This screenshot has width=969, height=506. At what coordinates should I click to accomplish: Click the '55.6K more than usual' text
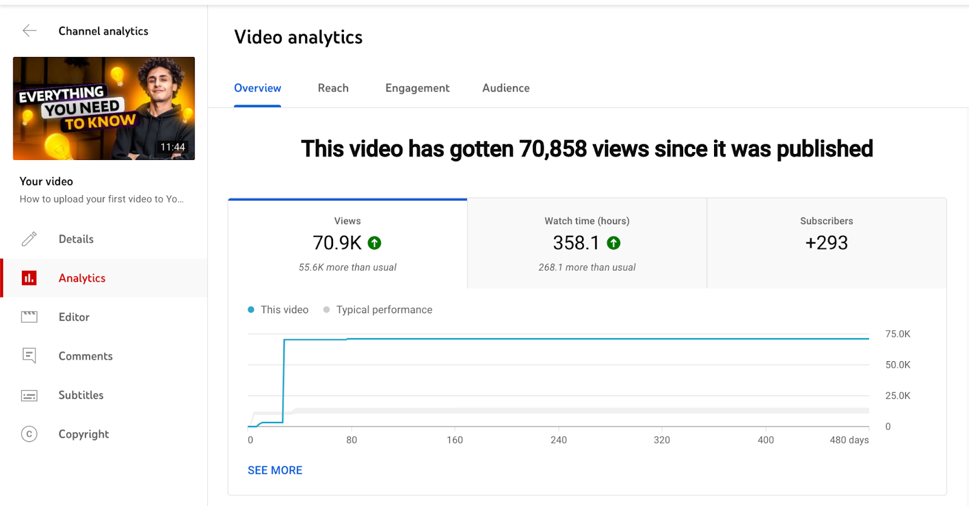coord(348,267)
